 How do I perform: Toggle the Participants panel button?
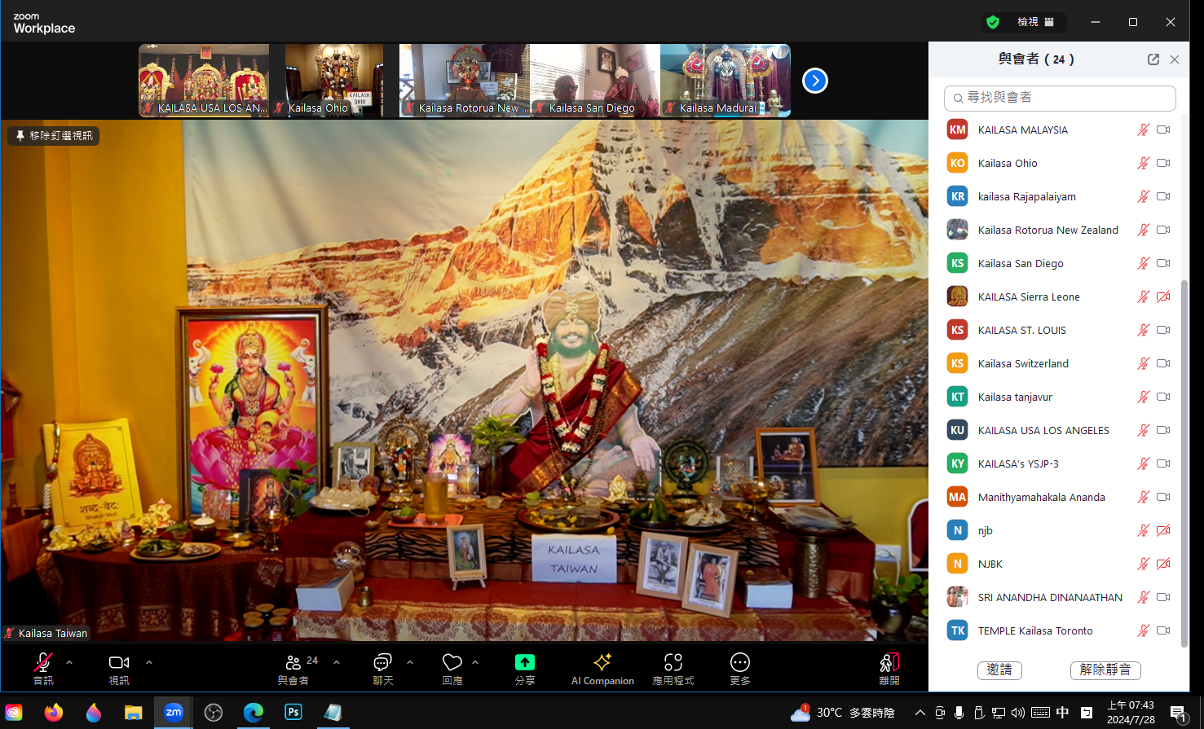pyautogui.click(x=293, y=662)
